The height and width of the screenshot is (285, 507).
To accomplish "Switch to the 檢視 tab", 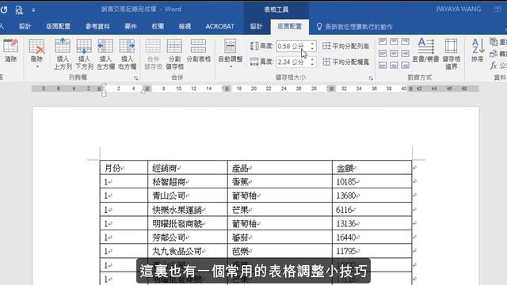I will point(185,26).
